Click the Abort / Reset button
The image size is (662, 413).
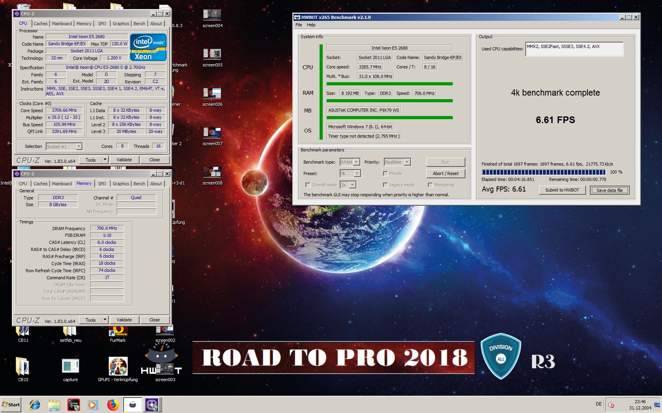[x=445, y=173]
